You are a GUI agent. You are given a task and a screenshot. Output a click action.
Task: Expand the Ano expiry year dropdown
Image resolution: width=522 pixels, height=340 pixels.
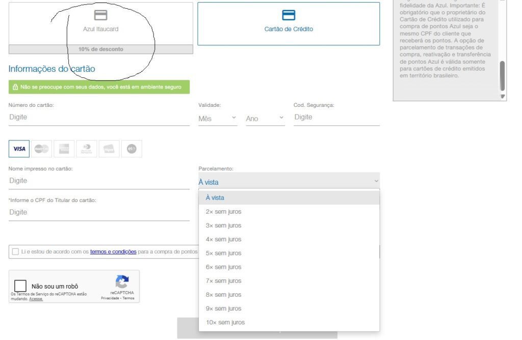265,118
